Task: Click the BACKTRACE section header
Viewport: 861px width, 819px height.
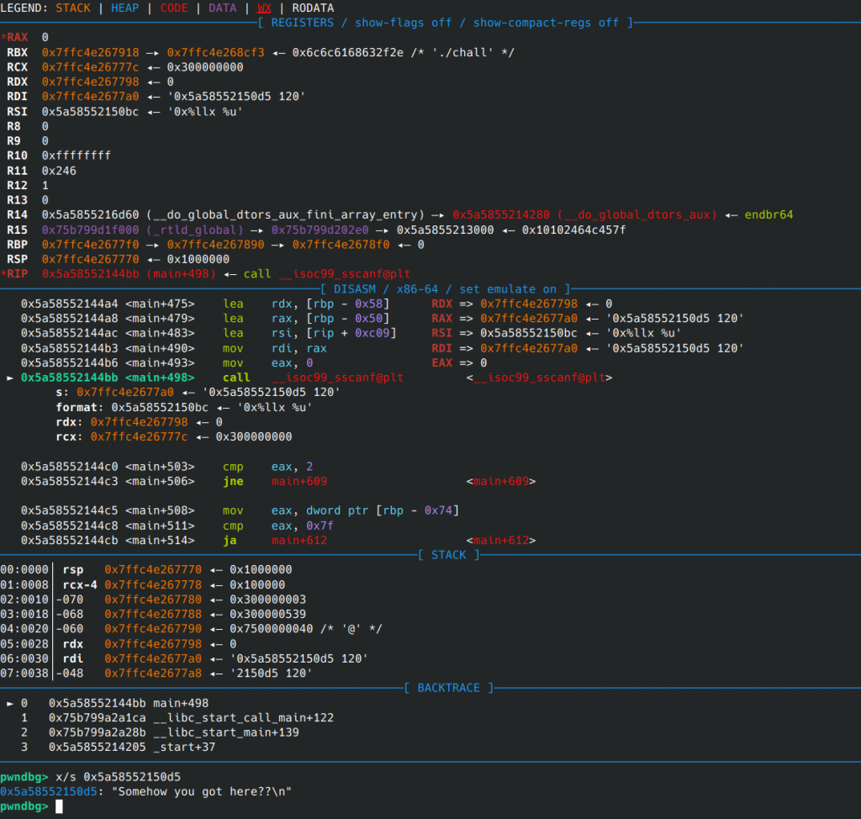Action: pyautogui.click(x=449, y=688)
